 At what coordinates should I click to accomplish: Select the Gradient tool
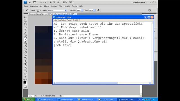(25, 52)
